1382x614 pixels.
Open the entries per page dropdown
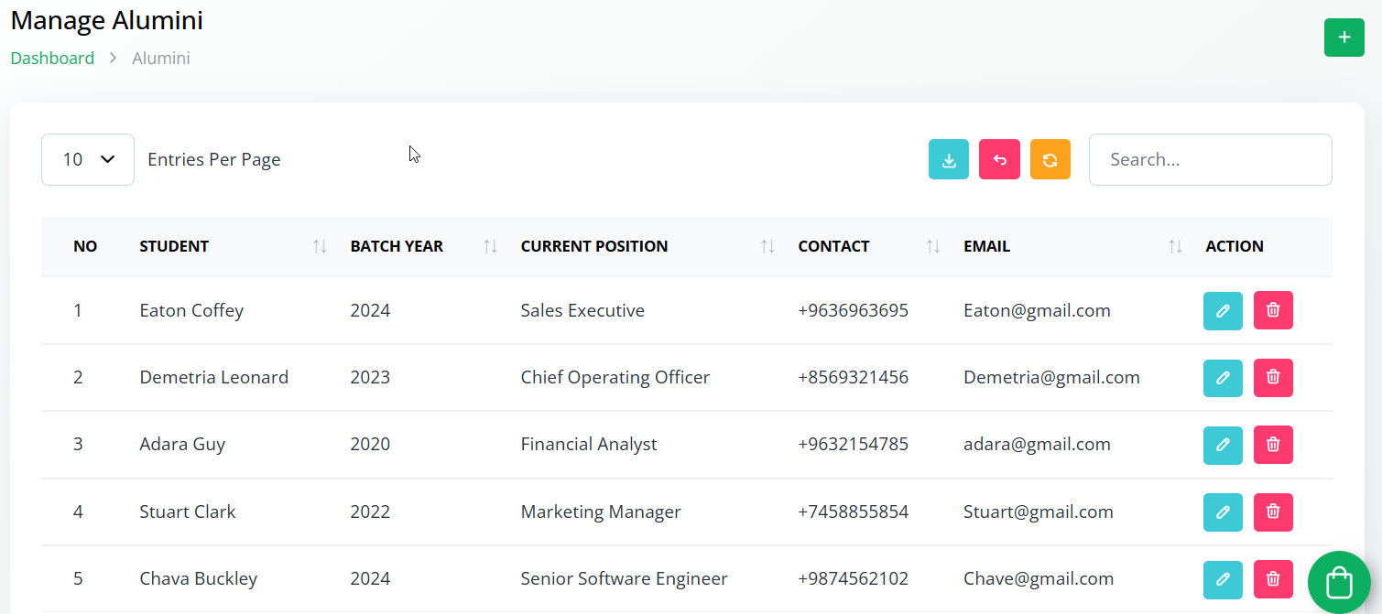(88, 159)
